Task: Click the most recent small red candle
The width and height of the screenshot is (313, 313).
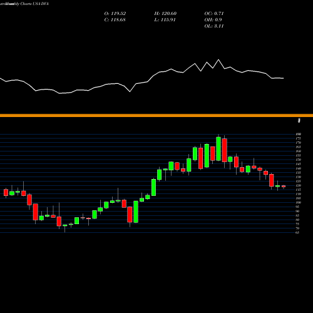Action: 284,187
